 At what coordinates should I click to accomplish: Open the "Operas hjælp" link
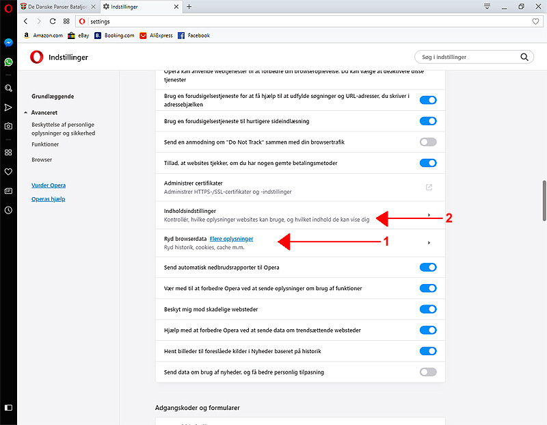click(49, 200)
